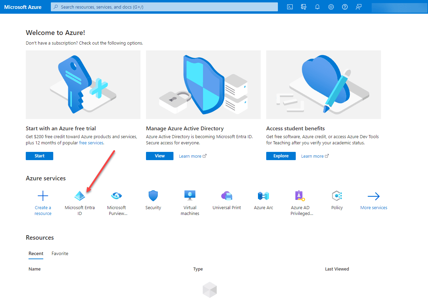This screenshot has width=428, height=300.
Task: Click the Azure Arc label
Action: click(x=263, y=208)
